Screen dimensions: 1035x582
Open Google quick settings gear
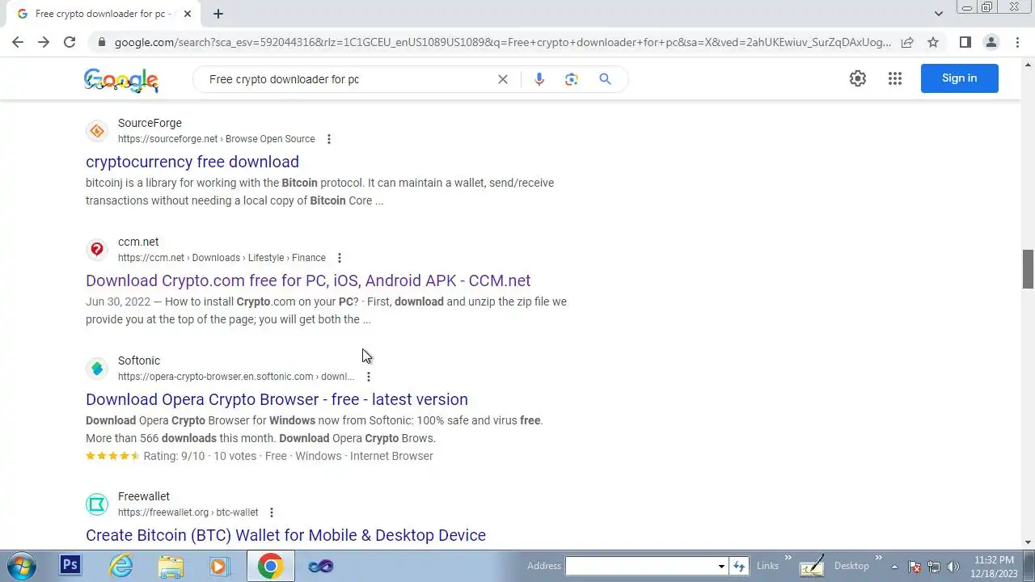858,78
